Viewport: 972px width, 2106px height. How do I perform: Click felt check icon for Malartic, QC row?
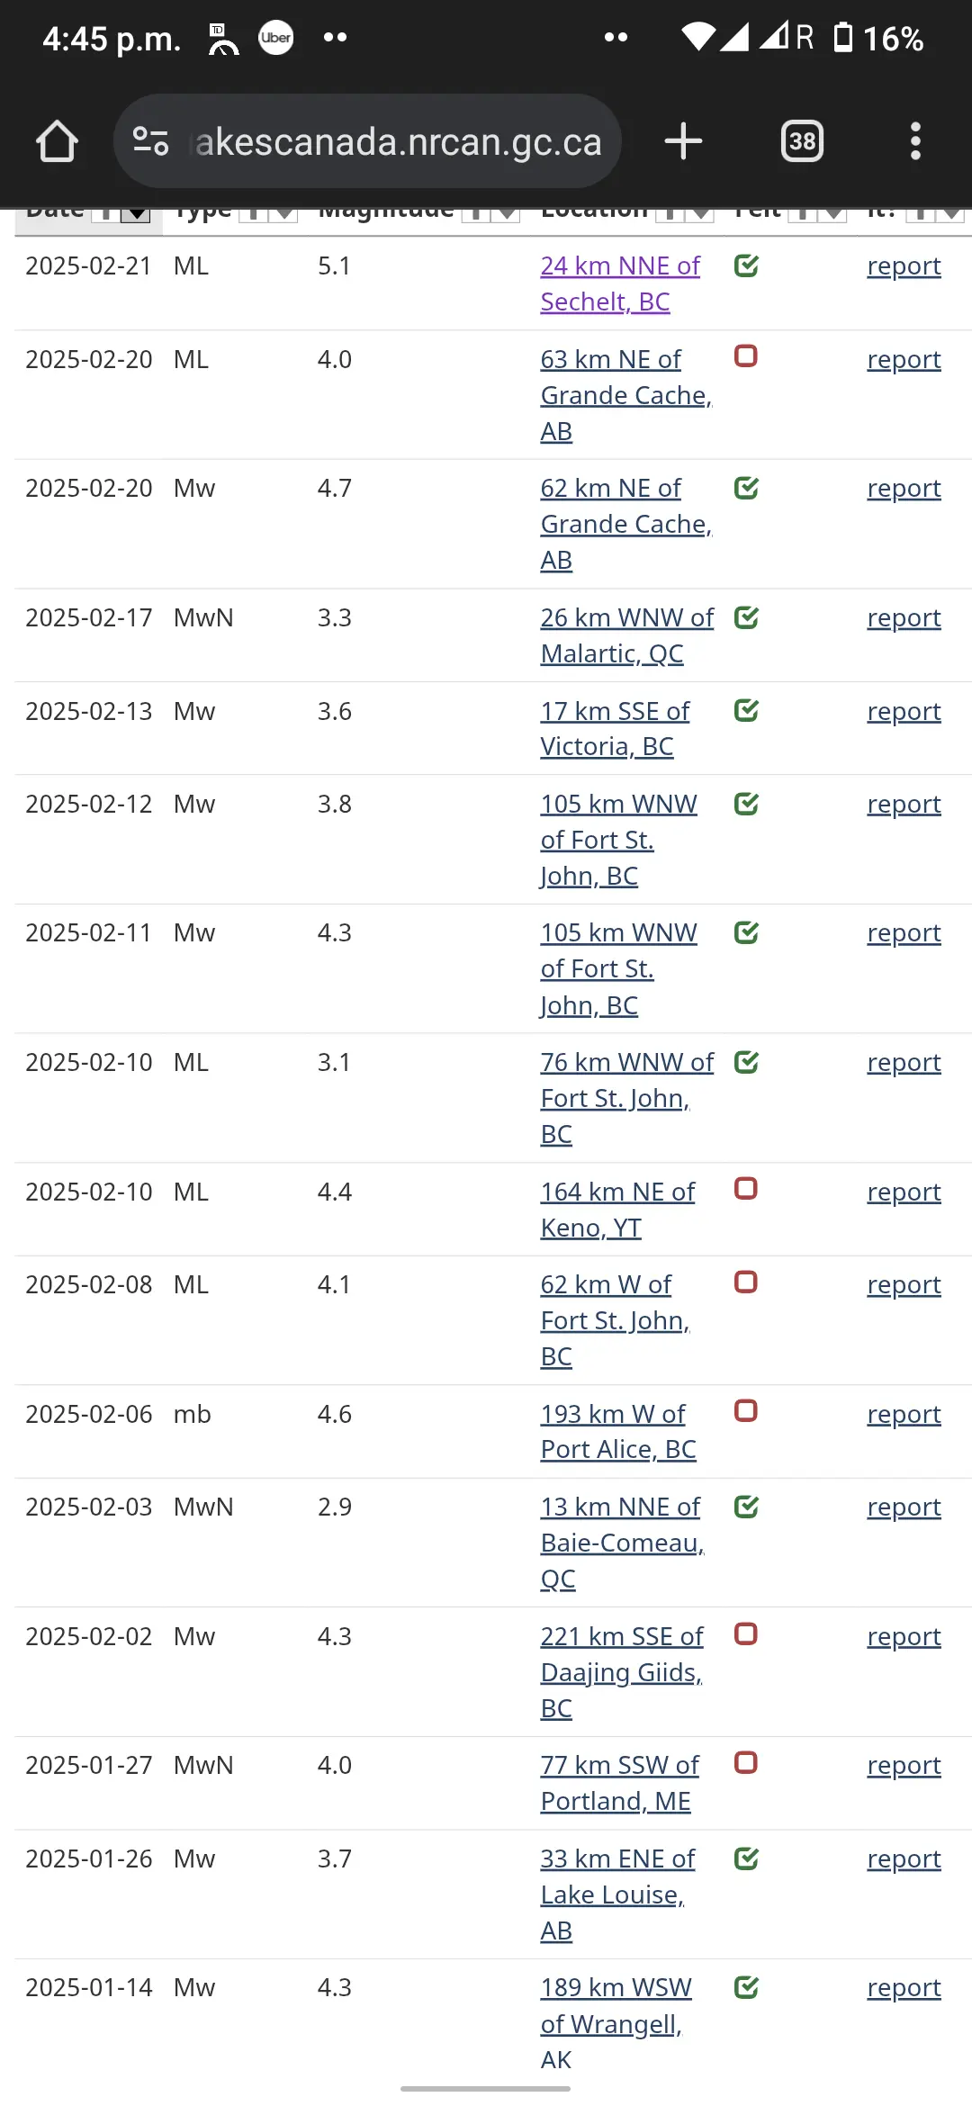tap(746, 617)
